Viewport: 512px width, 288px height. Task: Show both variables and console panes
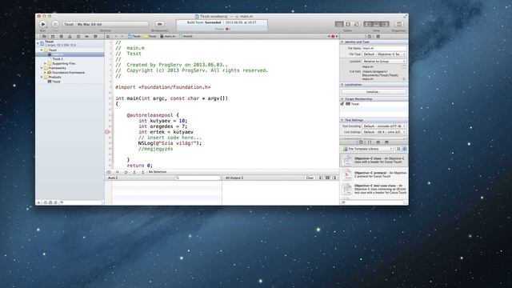[327, 178]
